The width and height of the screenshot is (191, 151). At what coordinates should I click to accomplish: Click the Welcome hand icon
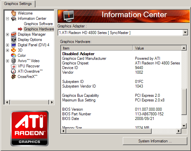(x=14, y=13)
